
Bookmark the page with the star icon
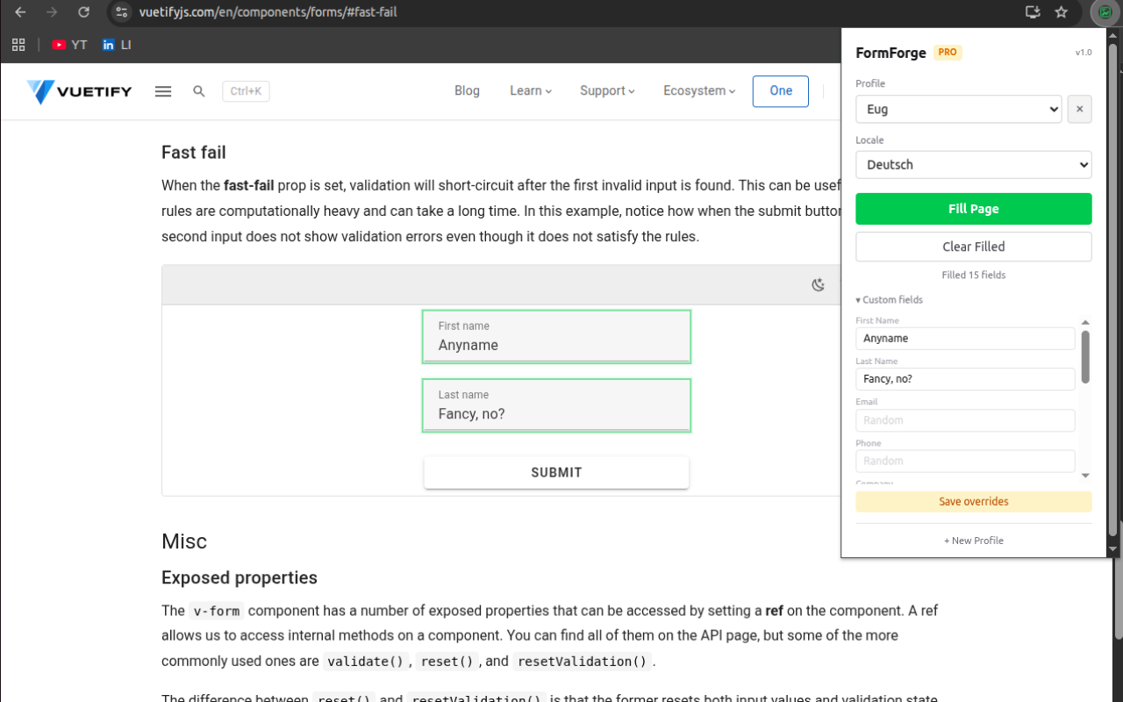1061,12
